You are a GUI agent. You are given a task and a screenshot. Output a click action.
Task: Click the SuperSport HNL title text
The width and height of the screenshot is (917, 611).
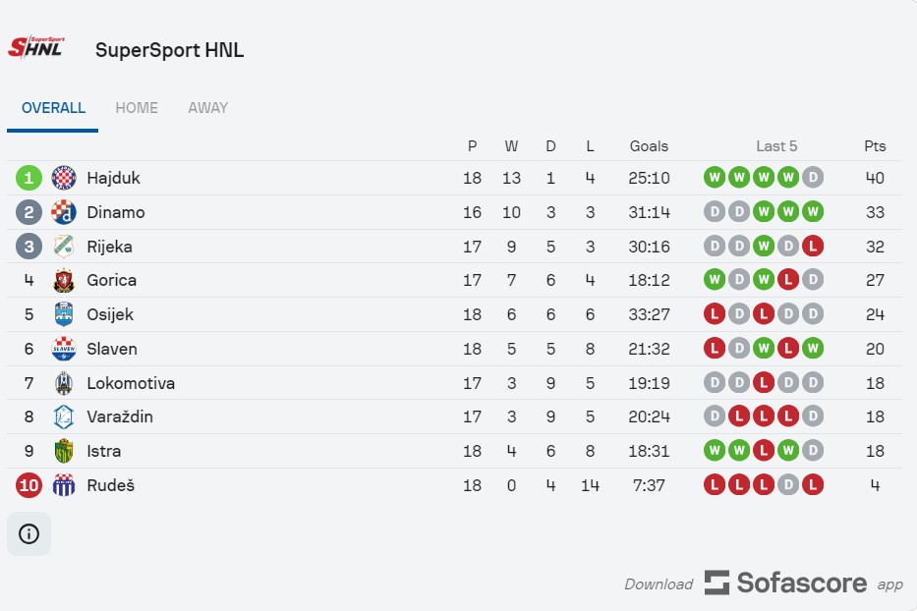coord(170,50)
